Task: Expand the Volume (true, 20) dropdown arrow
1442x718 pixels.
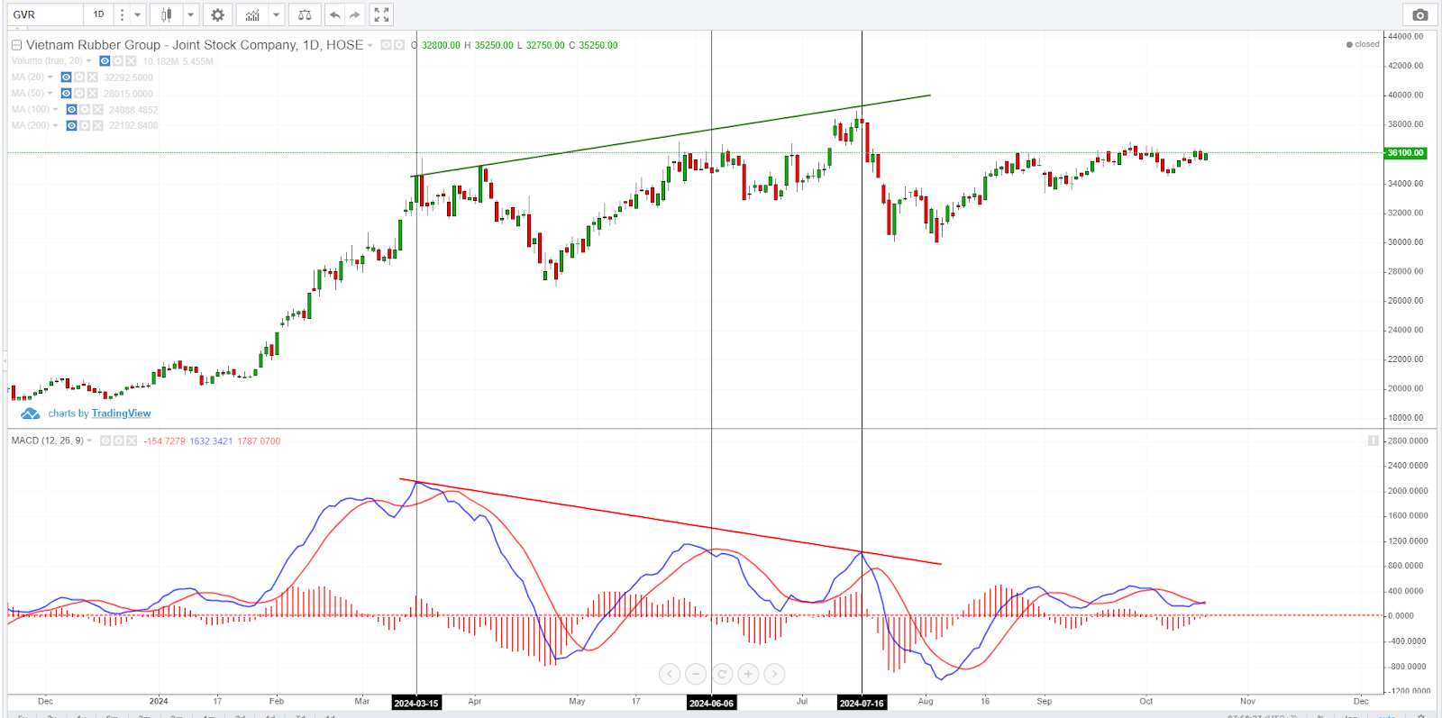Action: point(88,61)
